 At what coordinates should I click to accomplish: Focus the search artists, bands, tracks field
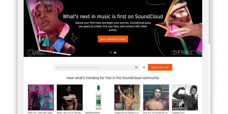point(97,67)
